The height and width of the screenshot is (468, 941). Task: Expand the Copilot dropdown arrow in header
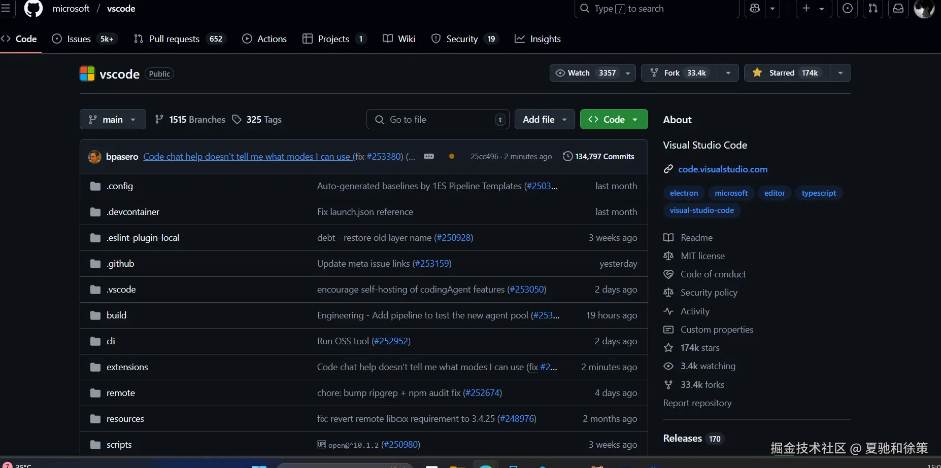click(x=772, y=9)
